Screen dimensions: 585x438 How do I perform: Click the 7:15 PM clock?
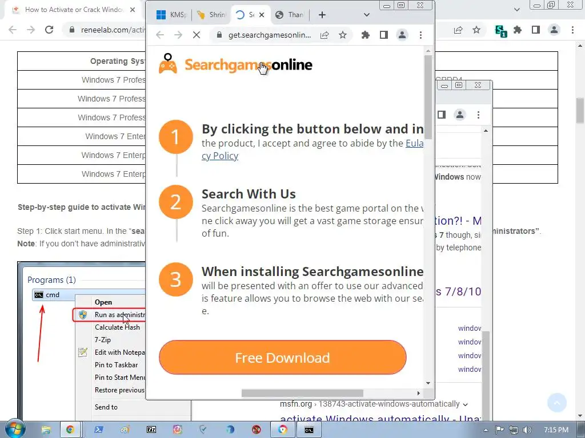click(x=556, y=430)
